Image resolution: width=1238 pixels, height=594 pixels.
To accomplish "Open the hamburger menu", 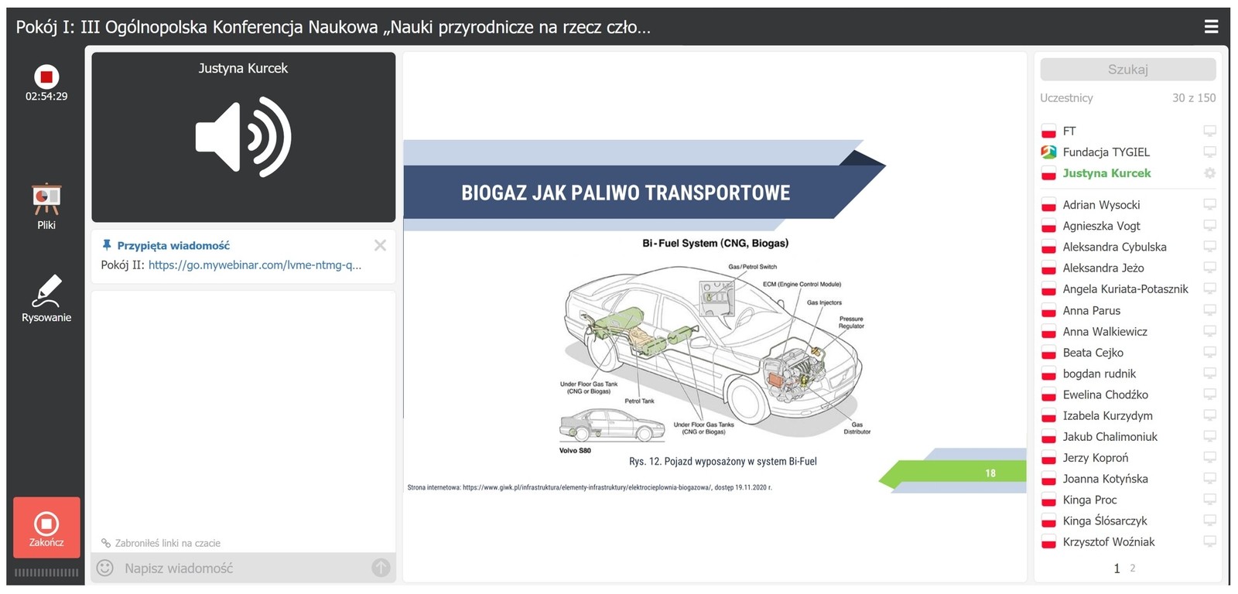I will pyautogui.click(x=1211, y=27).
